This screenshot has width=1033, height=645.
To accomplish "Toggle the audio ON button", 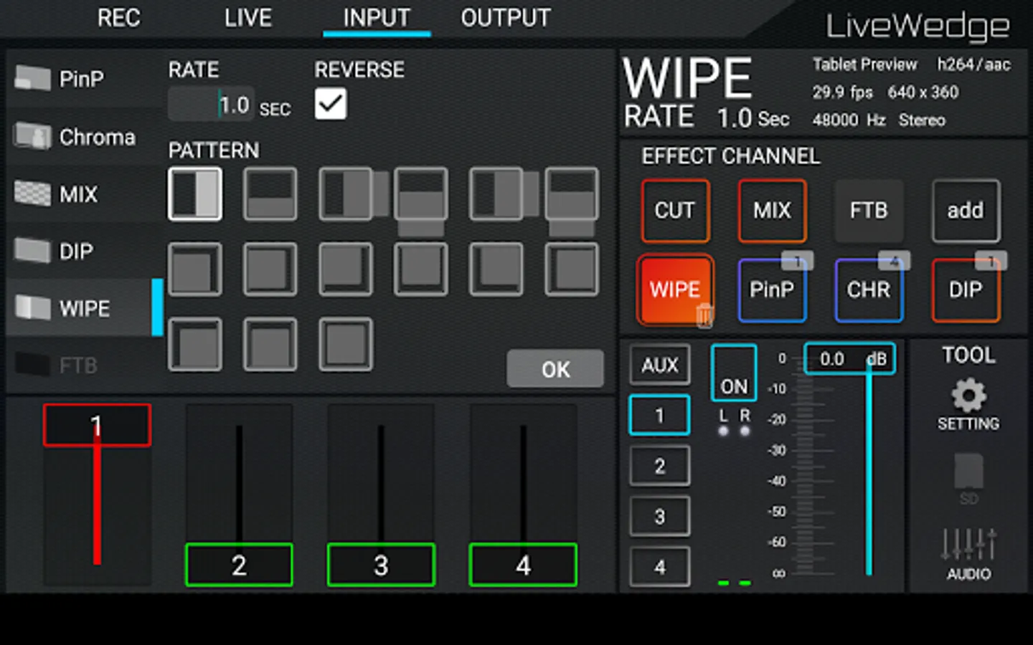I will point(734,373).
